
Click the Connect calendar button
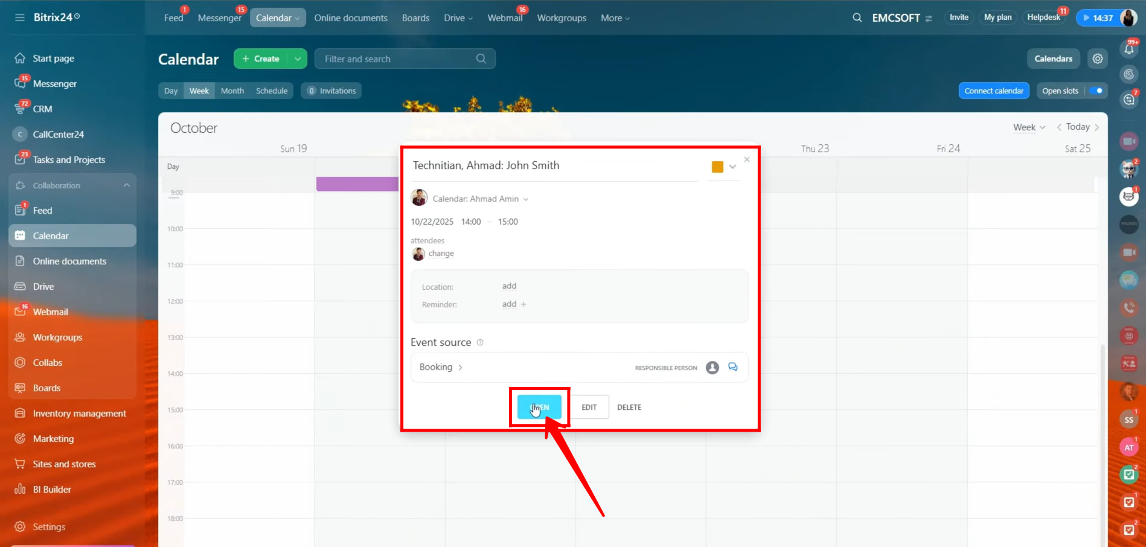[x=993, y=91]
